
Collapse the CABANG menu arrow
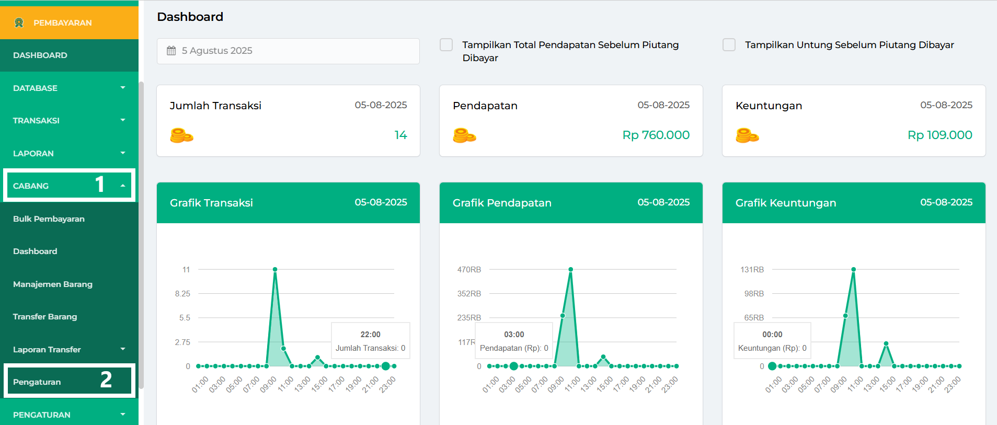123,186
